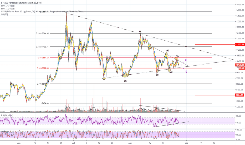Select the 0.5(10661.29) Fibonacci level label

43,58
